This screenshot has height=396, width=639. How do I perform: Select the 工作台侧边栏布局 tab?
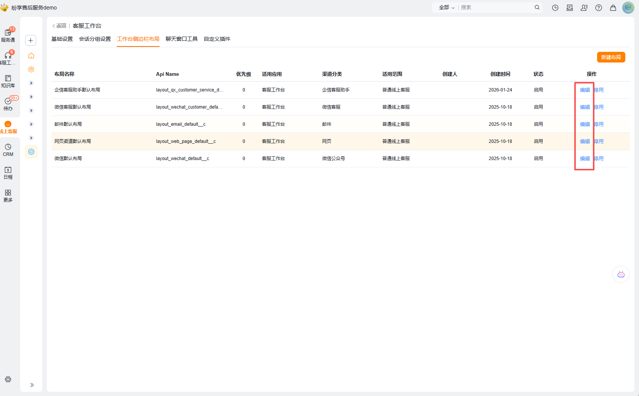coord(138,39)
